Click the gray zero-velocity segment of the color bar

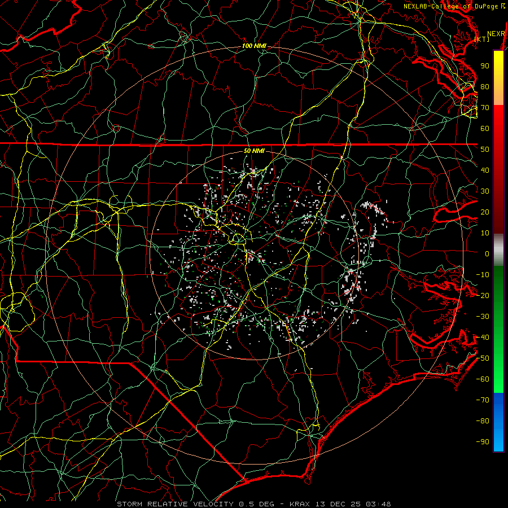[x=498, y=250]
